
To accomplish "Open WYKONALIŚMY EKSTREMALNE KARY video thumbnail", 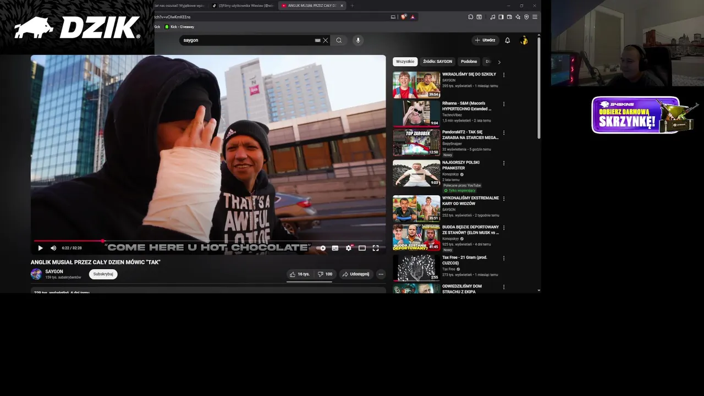I will [x=416, y=208].
